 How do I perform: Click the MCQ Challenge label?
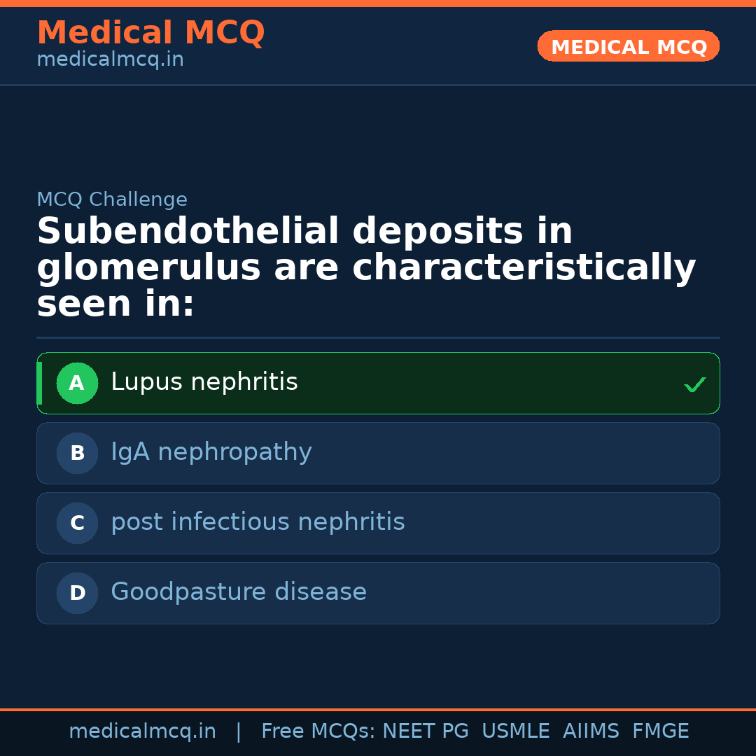112,199
